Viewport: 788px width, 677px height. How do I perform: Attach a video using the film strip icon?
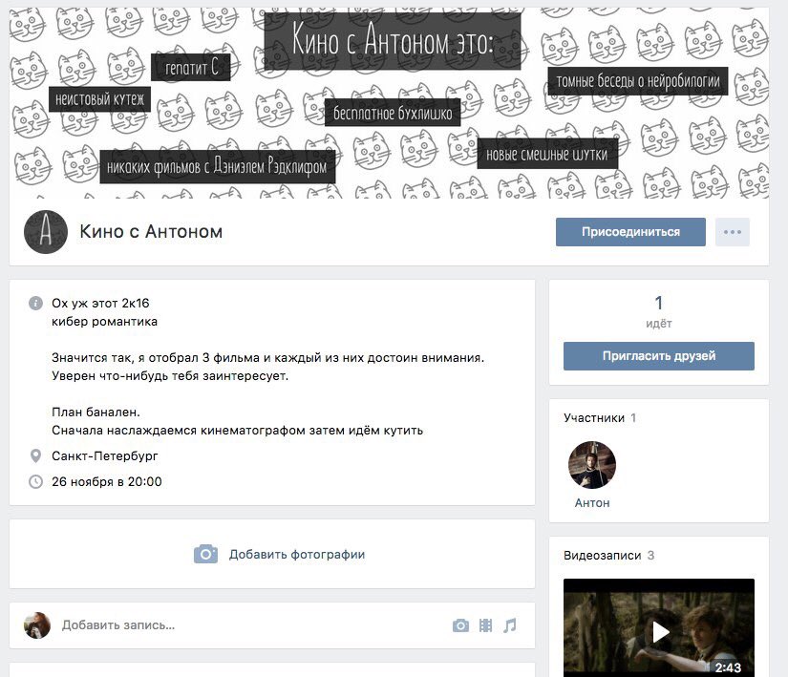tap(486, 625)
